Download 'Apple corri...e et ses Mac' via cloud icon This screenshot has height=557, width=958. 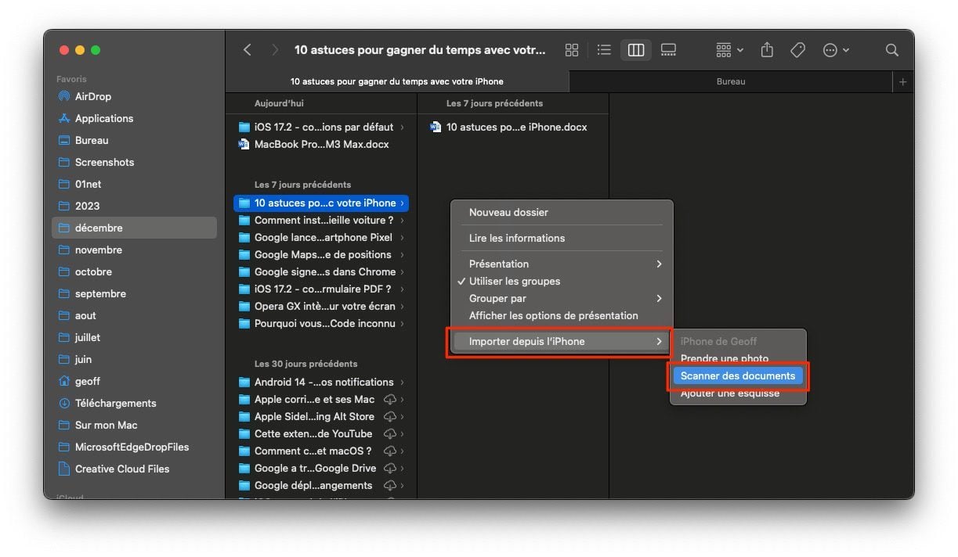[389, 399]
